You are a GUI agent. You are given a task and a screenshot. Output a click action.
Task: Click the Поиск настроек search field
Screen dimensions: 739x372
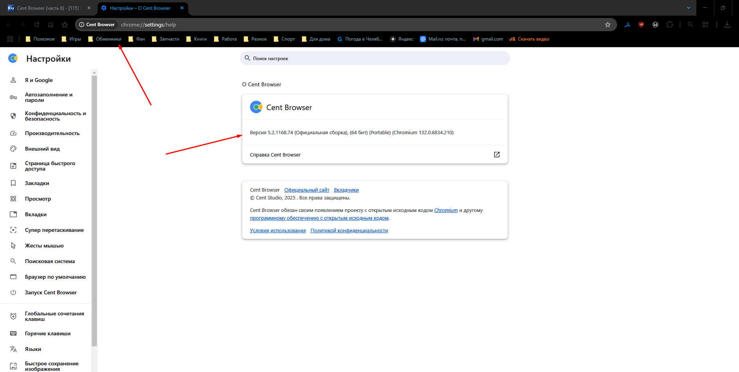(x=375, y=58)
